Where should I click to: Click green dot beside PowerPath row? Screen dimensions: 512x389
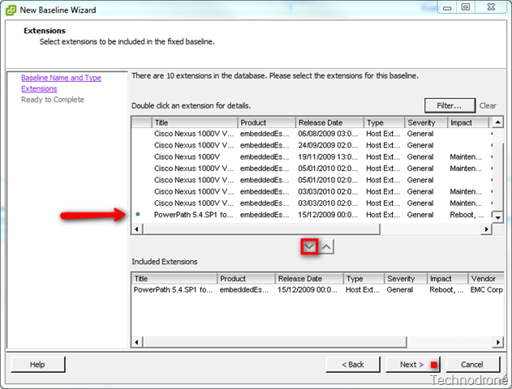pos(138,214)
